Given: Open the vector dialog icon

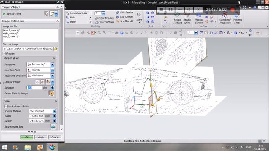Looking at the screenshot, I should [x=42, y=82].
